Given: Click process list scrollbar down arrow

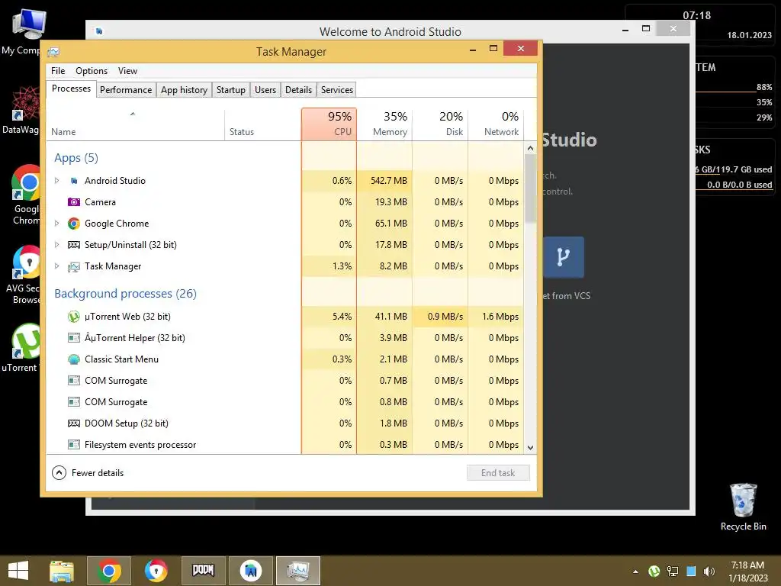Looking at the screenshot, I should (530, 447).
